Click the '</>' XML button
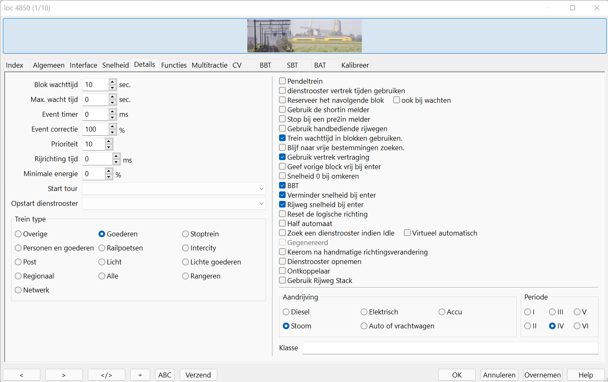This screenshot has height=382, width=608. coord(106,375)
